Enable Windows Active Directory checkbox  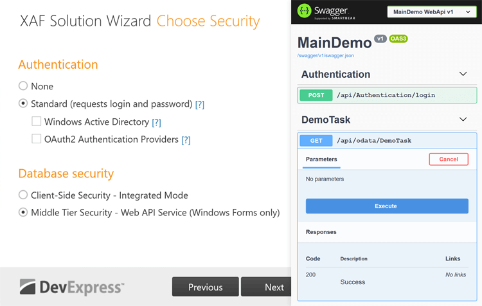point(37,122)
